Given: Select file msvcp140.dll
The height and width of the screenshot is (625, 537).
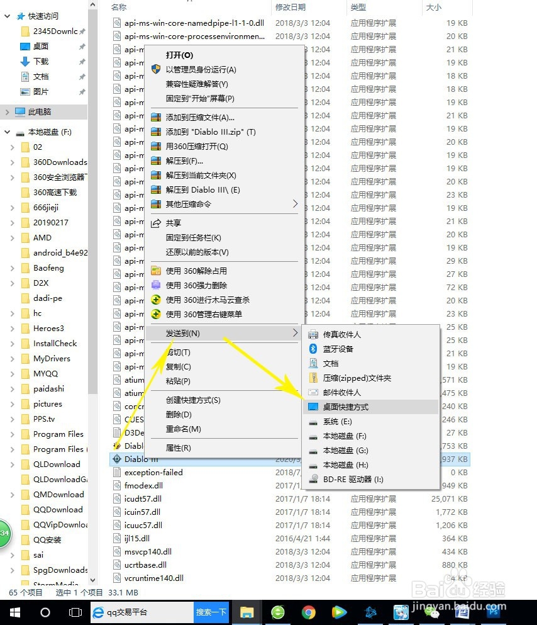Looking at the screenshot, I should [148, 551].
